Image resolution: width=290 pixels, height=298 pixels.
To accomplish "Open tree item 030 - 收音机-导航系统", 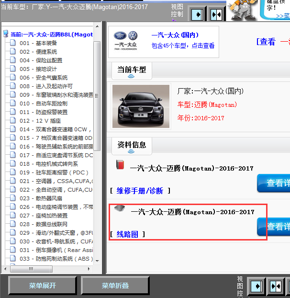I will (x=56, y=241).
